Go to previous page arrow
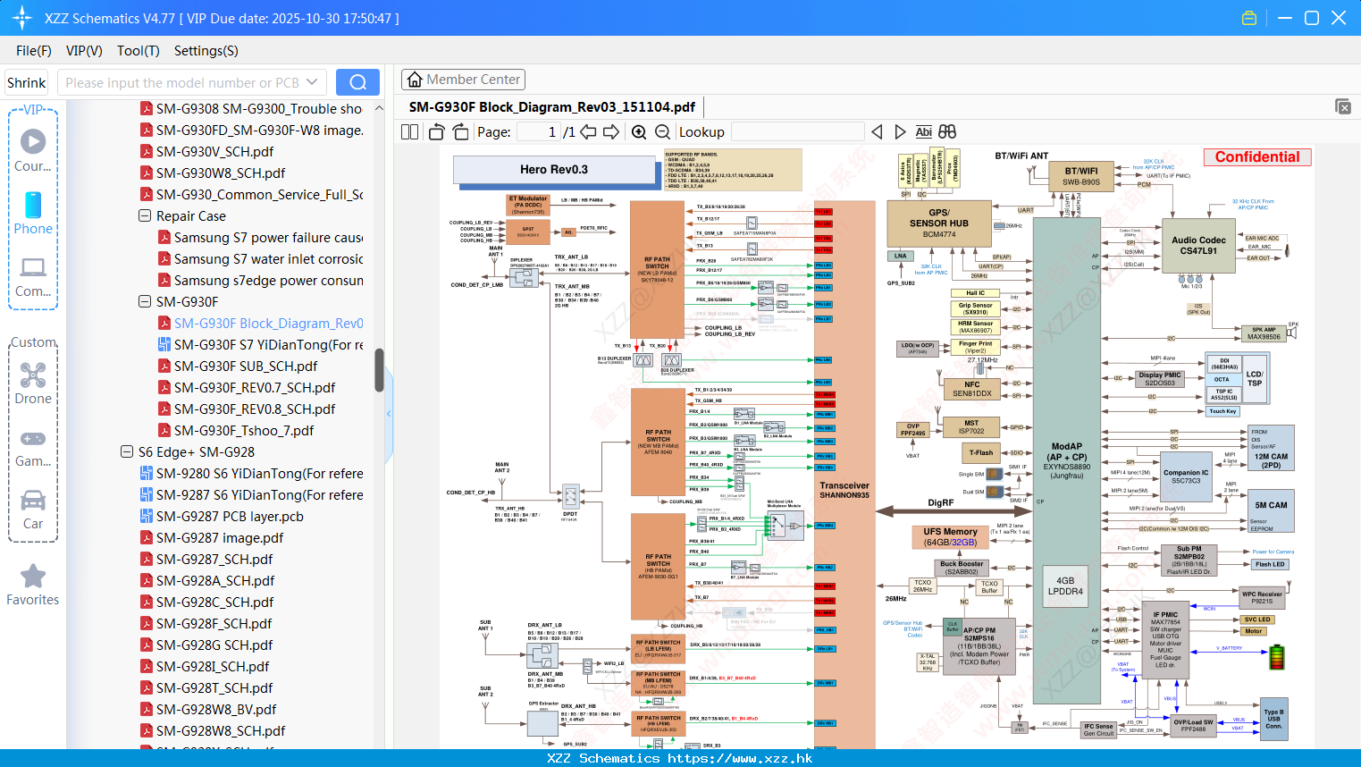The image size is (1361, 767). [588, 131]
